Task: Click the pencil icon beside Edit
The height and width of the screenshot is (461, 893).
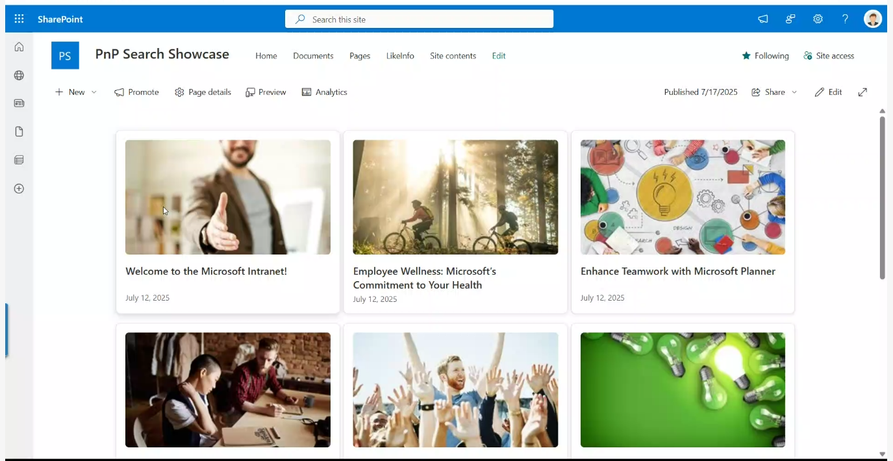Action: (x=820, y=92)
